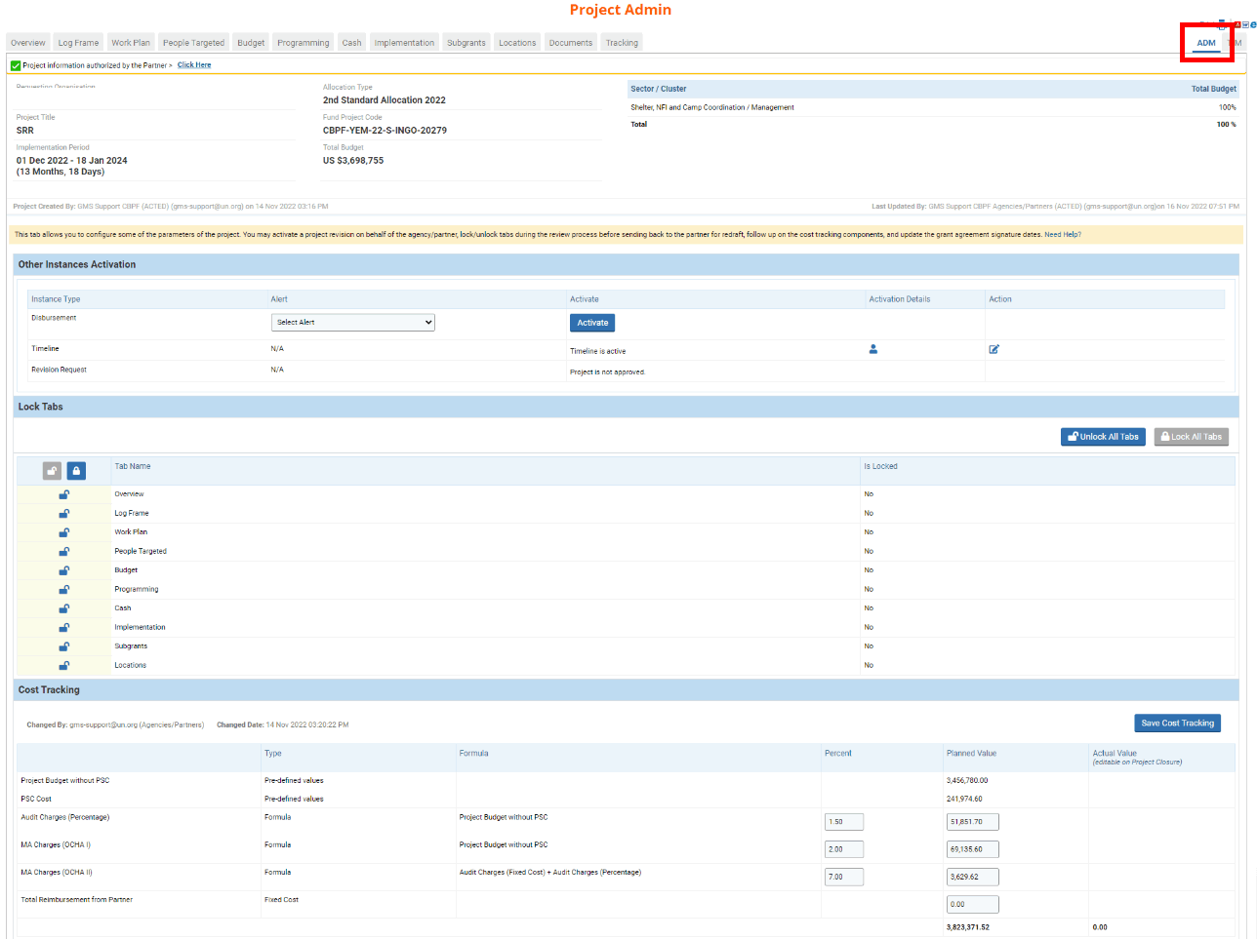1257x939 pixels.
Task: Click Audit Charges percent field 1.50
Action: (x=844, y=822)
